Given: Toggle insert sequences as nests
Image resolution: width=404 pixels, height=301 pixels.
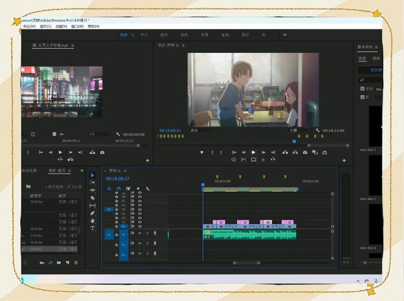Looking at the screenshot, I should tap(109, 188).
